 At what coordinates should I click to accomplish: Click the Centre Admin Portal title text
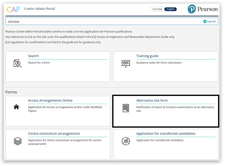click(39, 9)
